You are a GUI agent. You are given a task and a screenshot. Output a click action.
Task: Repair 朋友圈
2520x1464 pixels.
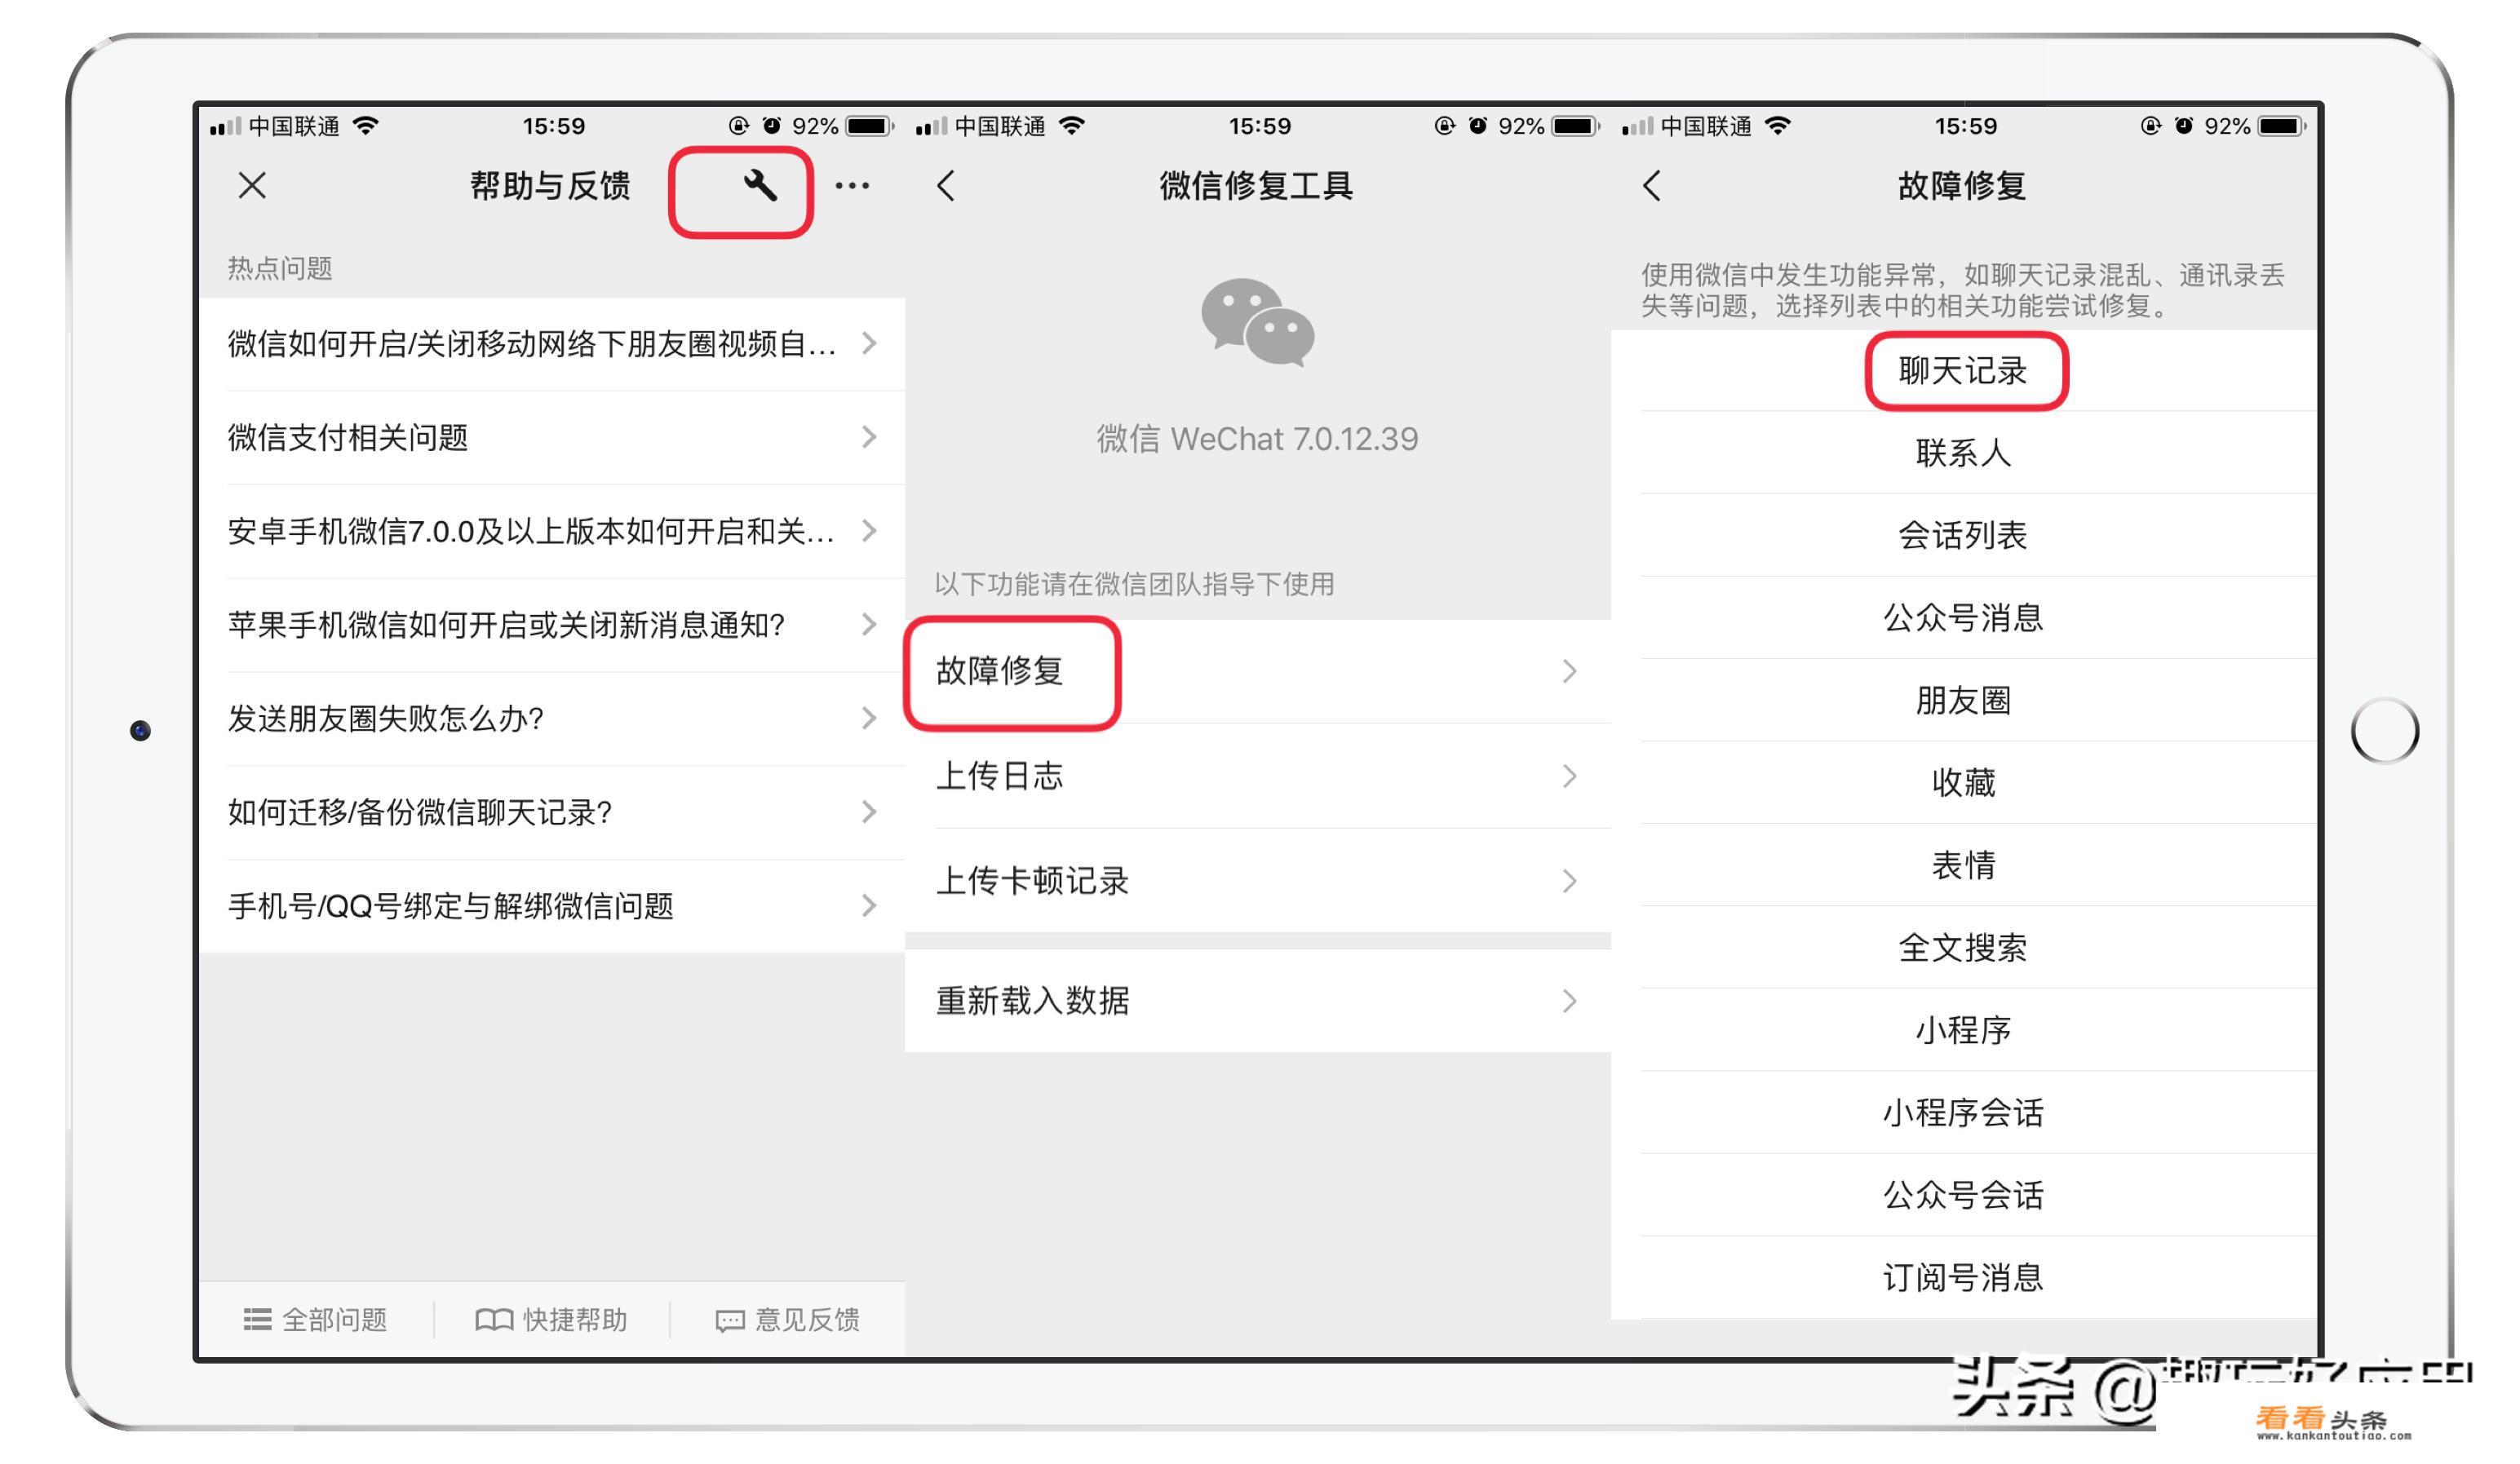click(x=1964, y=700)
